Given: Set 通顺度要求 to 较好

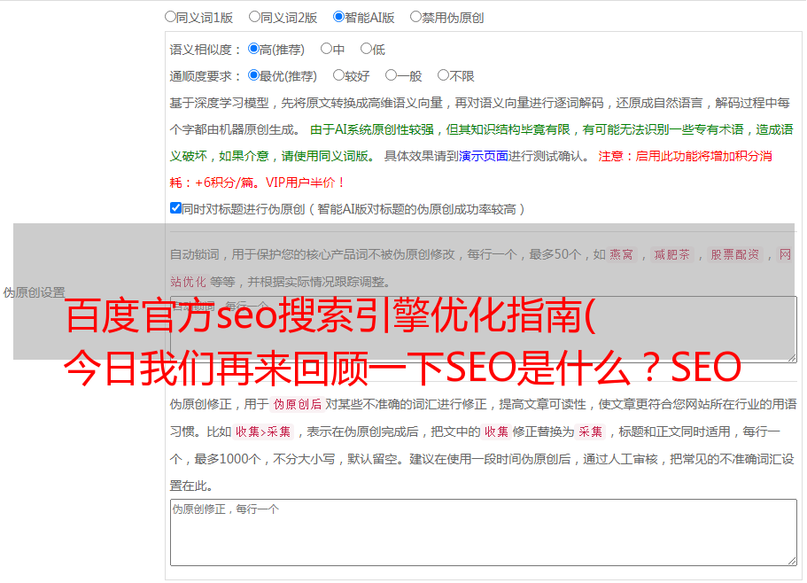Looking at the screenshot, I should tap(338, 75).
